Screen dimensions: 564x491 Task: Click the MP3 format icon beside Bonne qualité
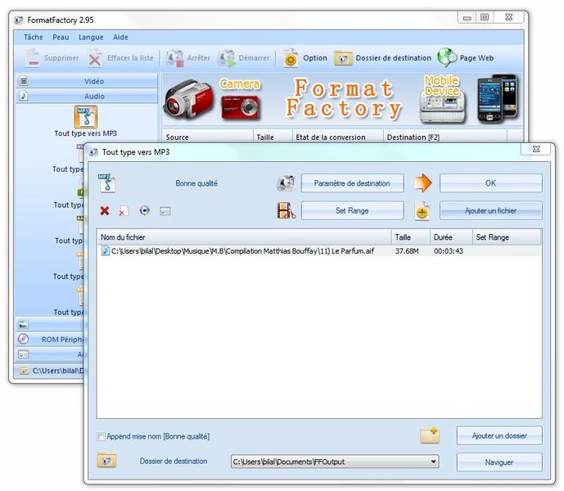click(107, 183)
